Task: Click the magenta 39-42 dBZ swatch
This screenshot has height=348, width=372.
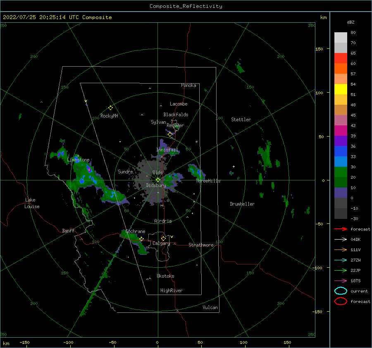Action: (341, 130)
